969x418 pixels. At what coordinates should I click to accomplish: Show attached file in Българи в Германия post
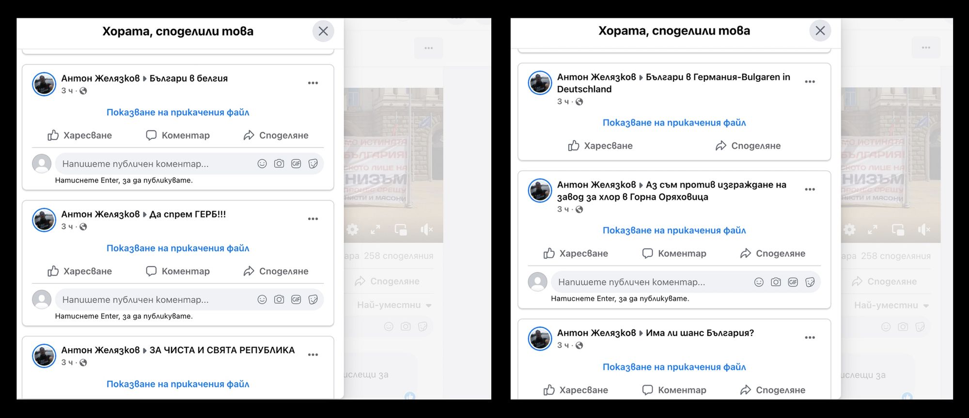tap(674, 123)
